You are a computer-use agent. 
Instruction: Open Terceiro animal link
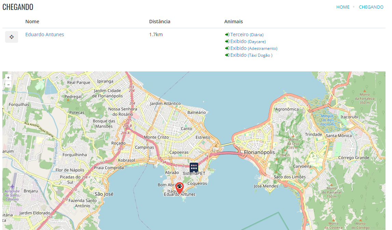(x=239, y=35)
